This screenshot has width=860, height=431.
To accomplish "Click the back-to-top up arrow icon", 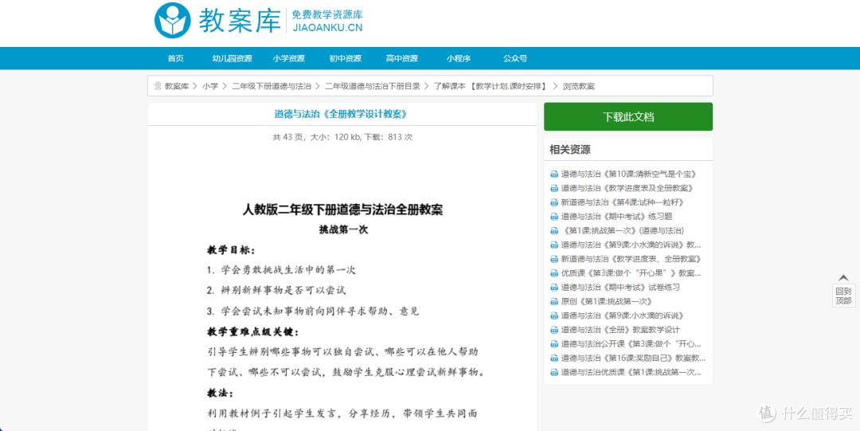I will point(843,278).
